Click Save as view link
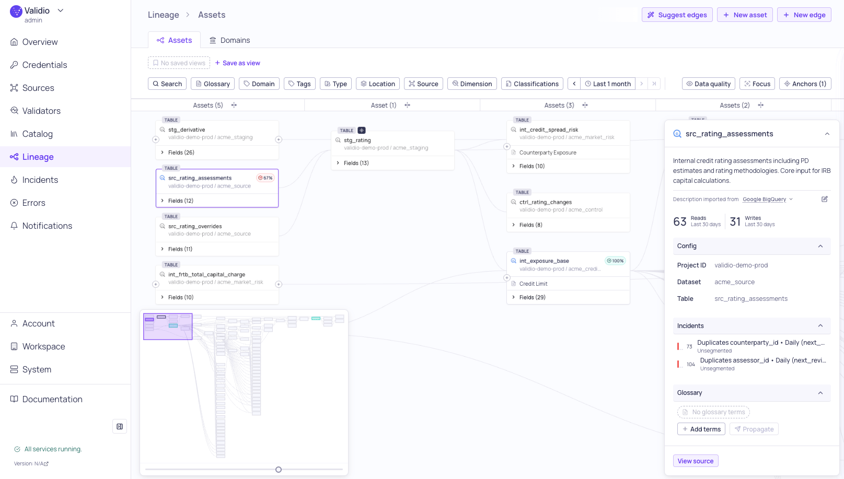 point(238,63)
